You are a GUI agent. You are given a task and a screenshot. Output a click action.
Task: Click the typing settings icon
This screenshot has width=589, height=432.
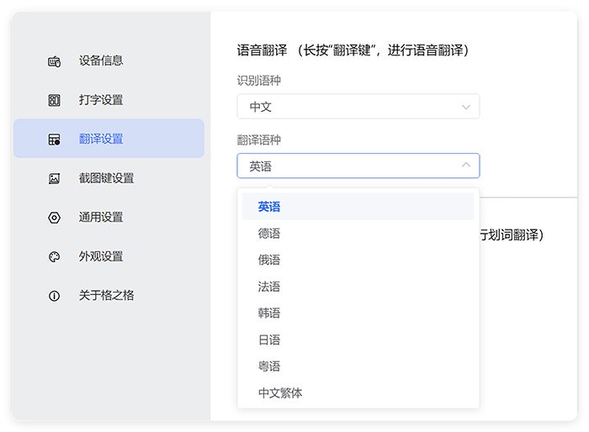(x=55, y=100)
